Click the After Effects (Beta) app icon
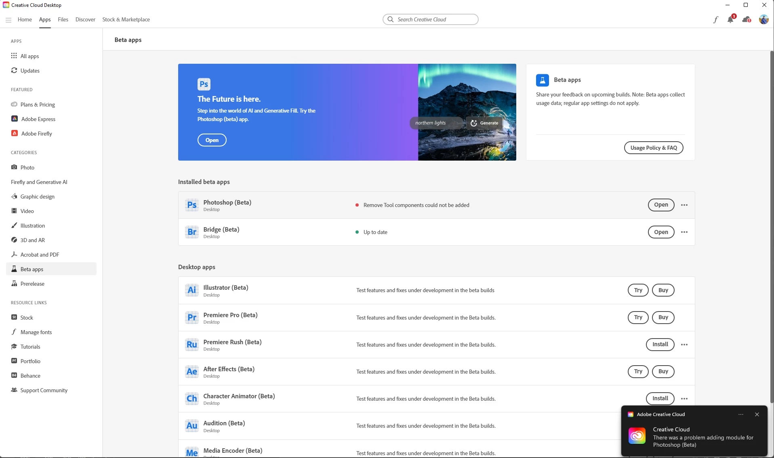Image resolution: width=774 pixels, height=458 pixels. 192,372
